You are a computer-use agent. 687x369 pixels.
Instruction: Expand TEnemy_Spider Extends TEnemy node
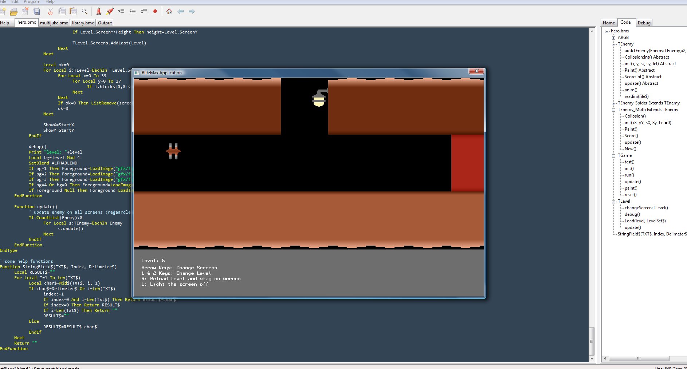[614, 103]
